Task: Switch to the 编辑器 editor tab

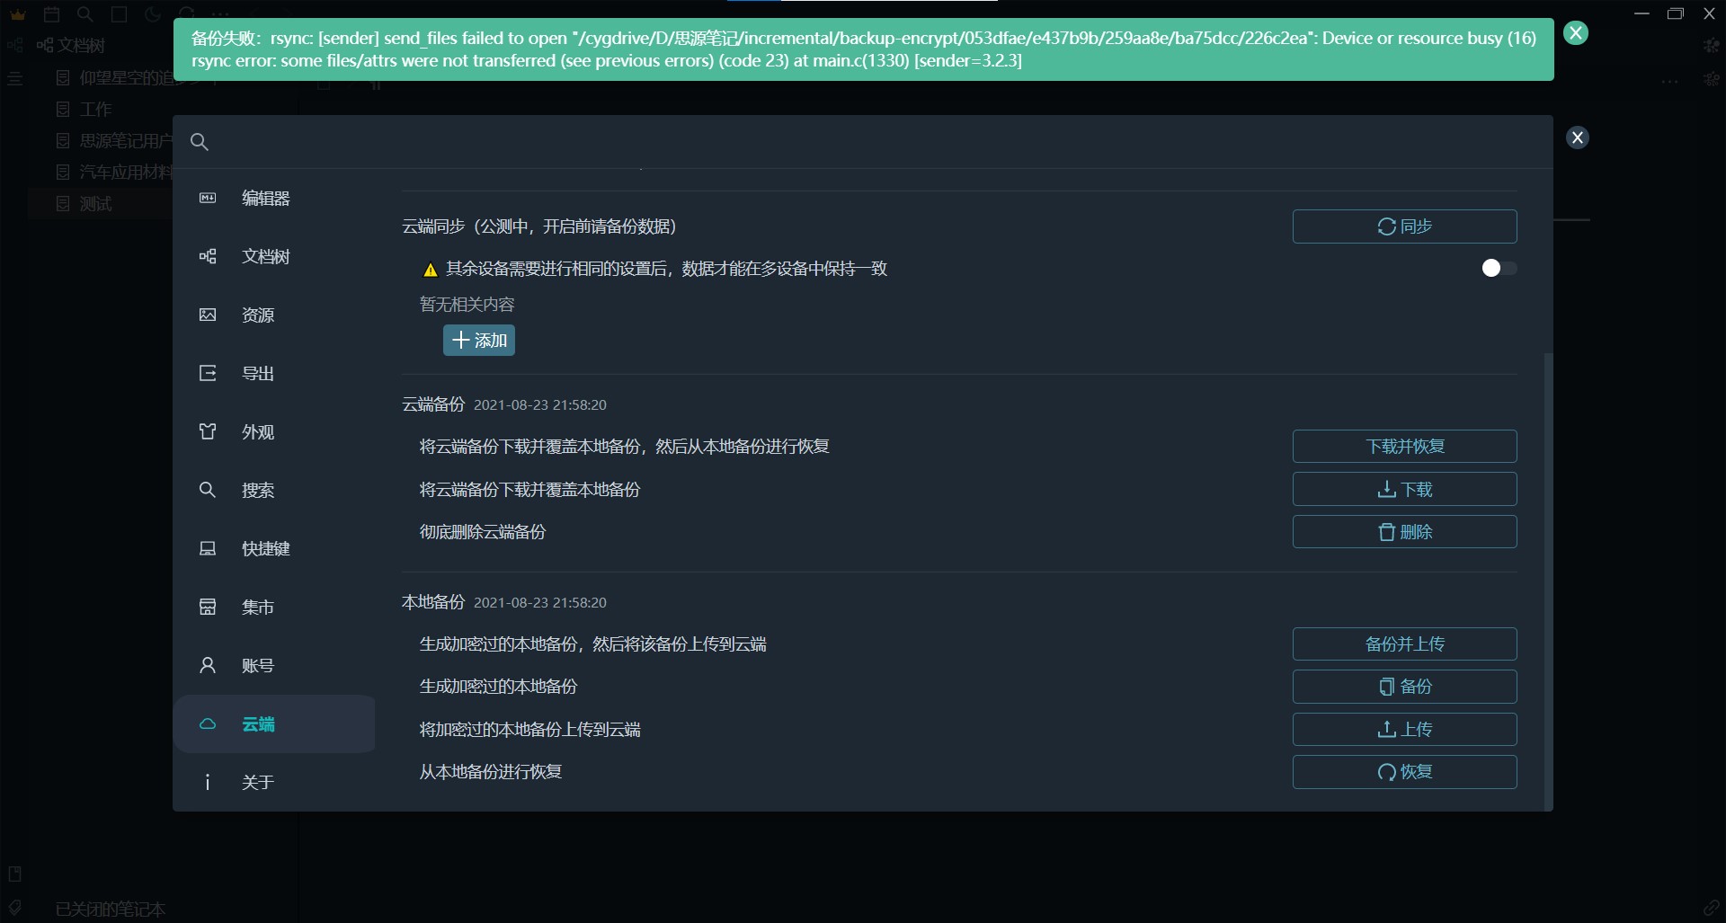Action: click(x=265, y=198)
